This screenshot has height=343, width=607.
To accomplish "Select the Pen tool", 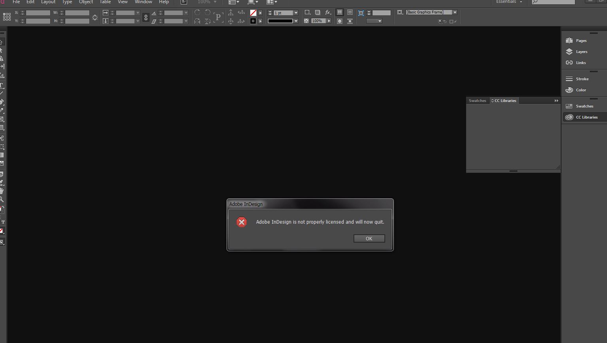I will point(2,102).
